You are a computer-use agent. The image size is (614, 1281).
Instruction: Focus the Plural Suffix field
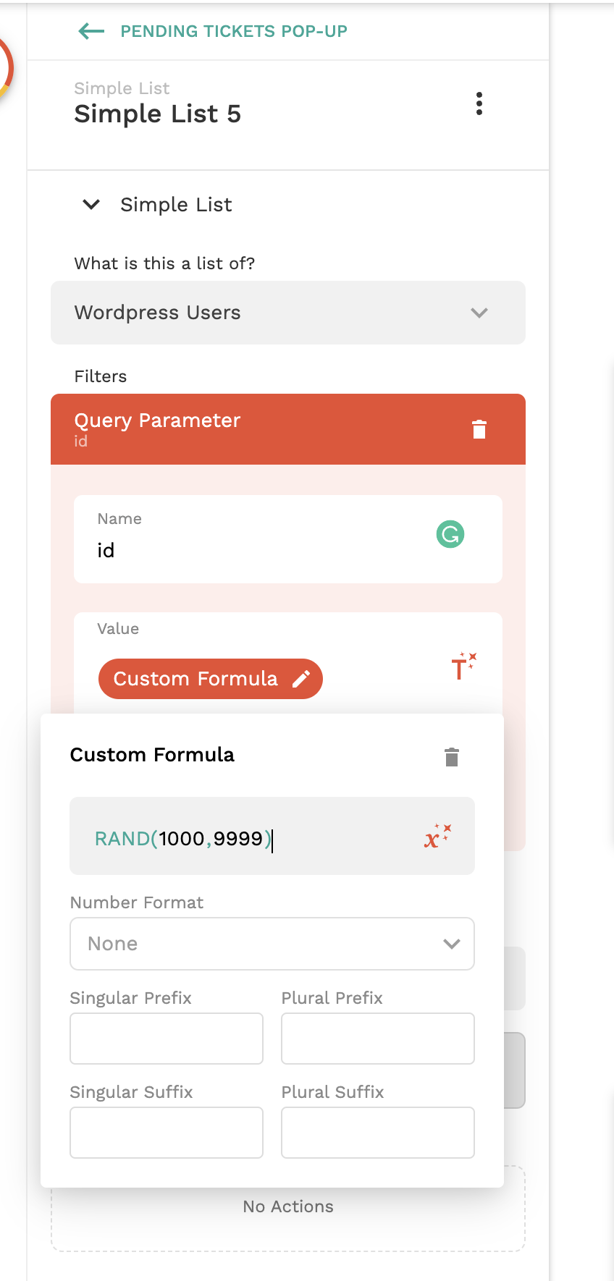[x=377, y=1133]
